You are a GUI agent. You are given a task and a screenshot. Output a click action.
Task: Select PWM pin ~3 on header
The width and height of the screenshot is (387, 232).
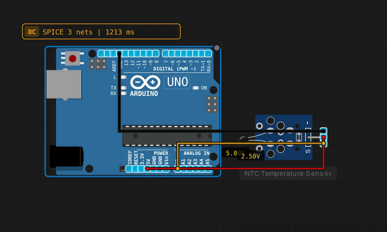click(190, 53)
